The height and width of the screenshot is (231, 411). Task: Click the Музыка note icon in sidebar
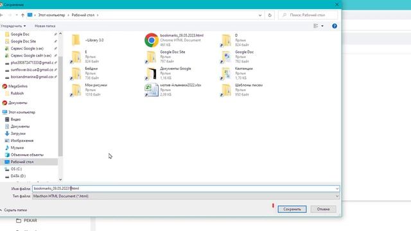pyautogui.click(x=7, y=148)
